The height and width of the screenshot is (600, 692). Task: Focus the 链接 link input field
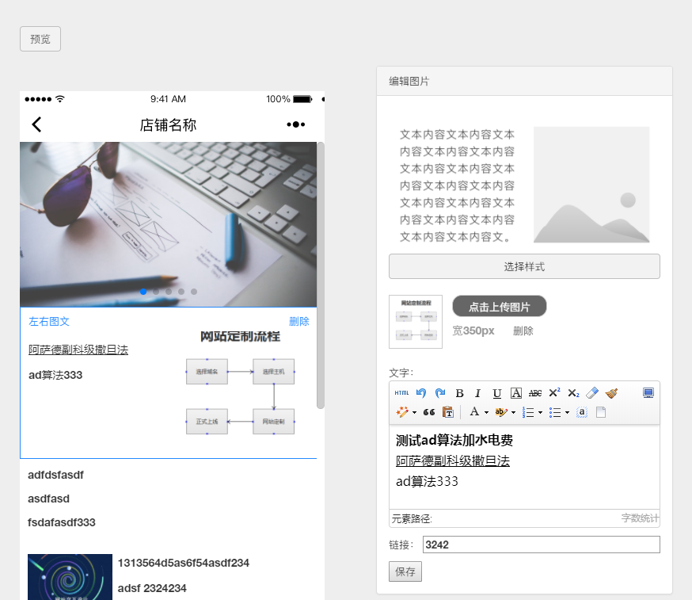[542, 545]
